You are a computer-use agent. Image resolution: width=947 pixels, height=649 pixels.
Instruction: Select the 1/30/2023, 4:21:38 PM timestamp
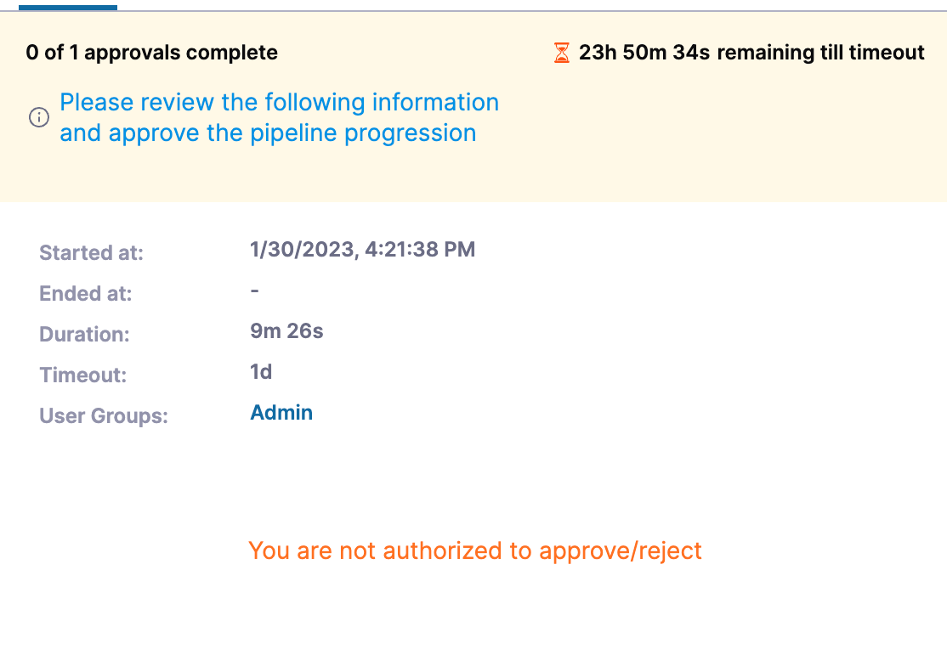click(362, 250)
